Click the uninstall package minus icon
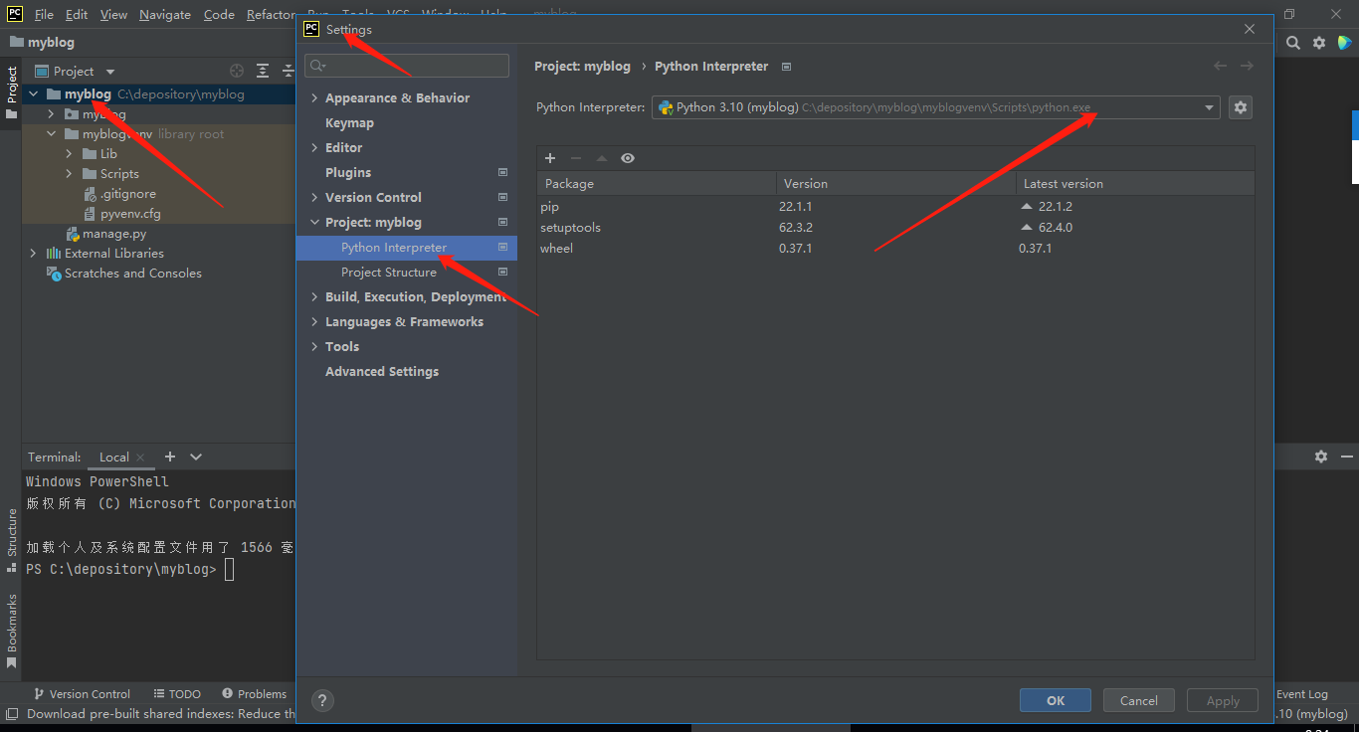Viewport: 1359px width, 732px height. pyautogui.click(x=576, y=158)
